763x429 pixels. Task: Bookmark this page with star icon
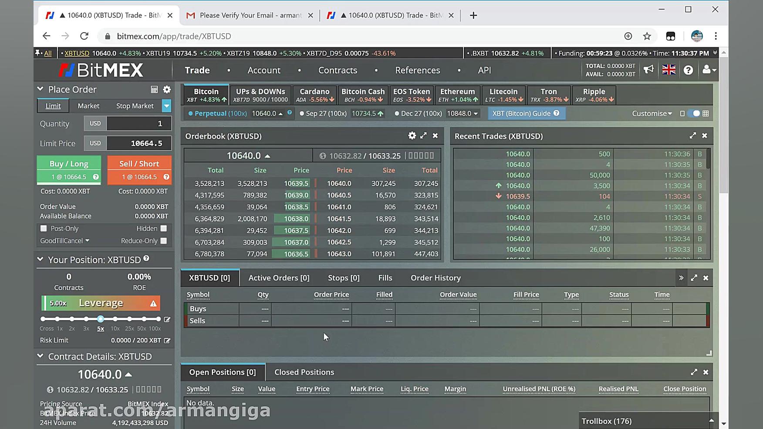pos(647,36)
